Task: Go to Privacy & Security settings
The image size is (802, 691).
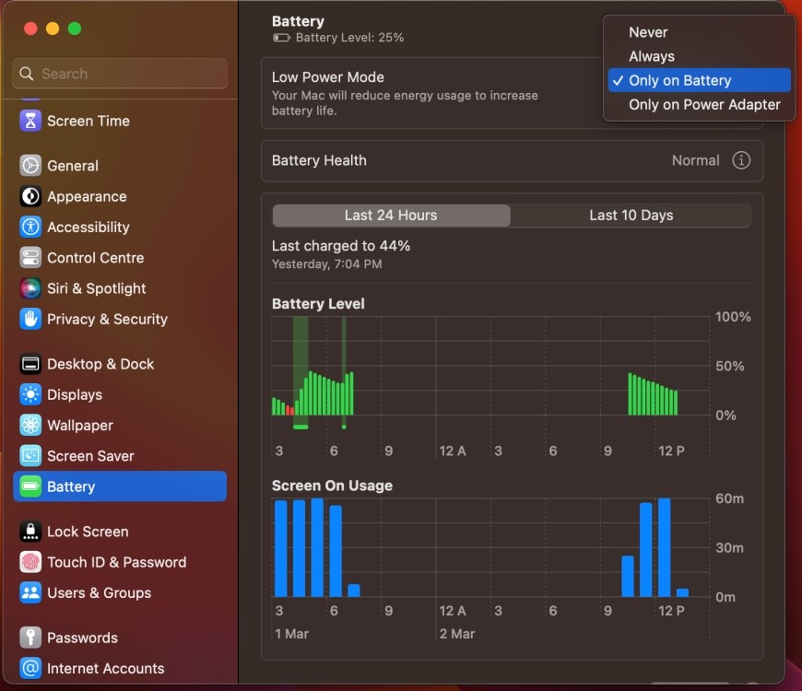Action: coord(120,319)
